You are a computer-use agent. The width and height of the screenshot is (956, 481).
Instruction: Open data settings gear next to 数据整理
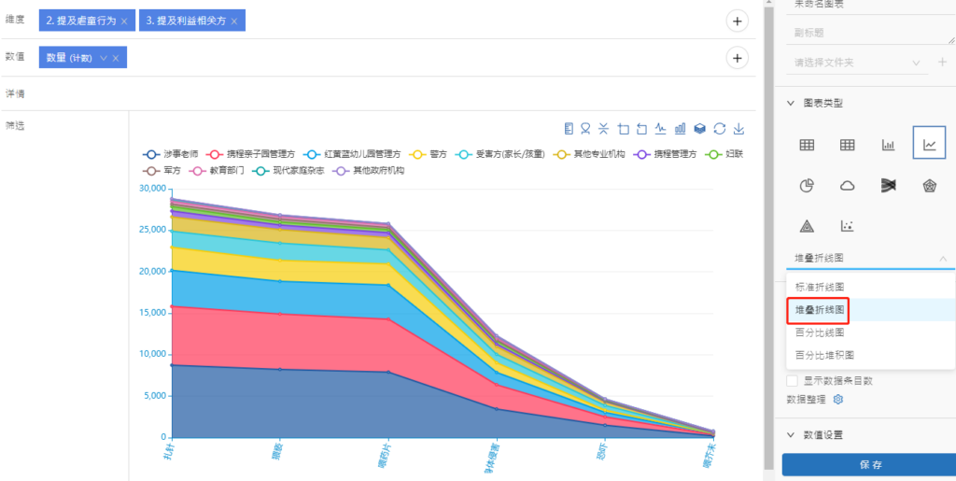(838, 400)
